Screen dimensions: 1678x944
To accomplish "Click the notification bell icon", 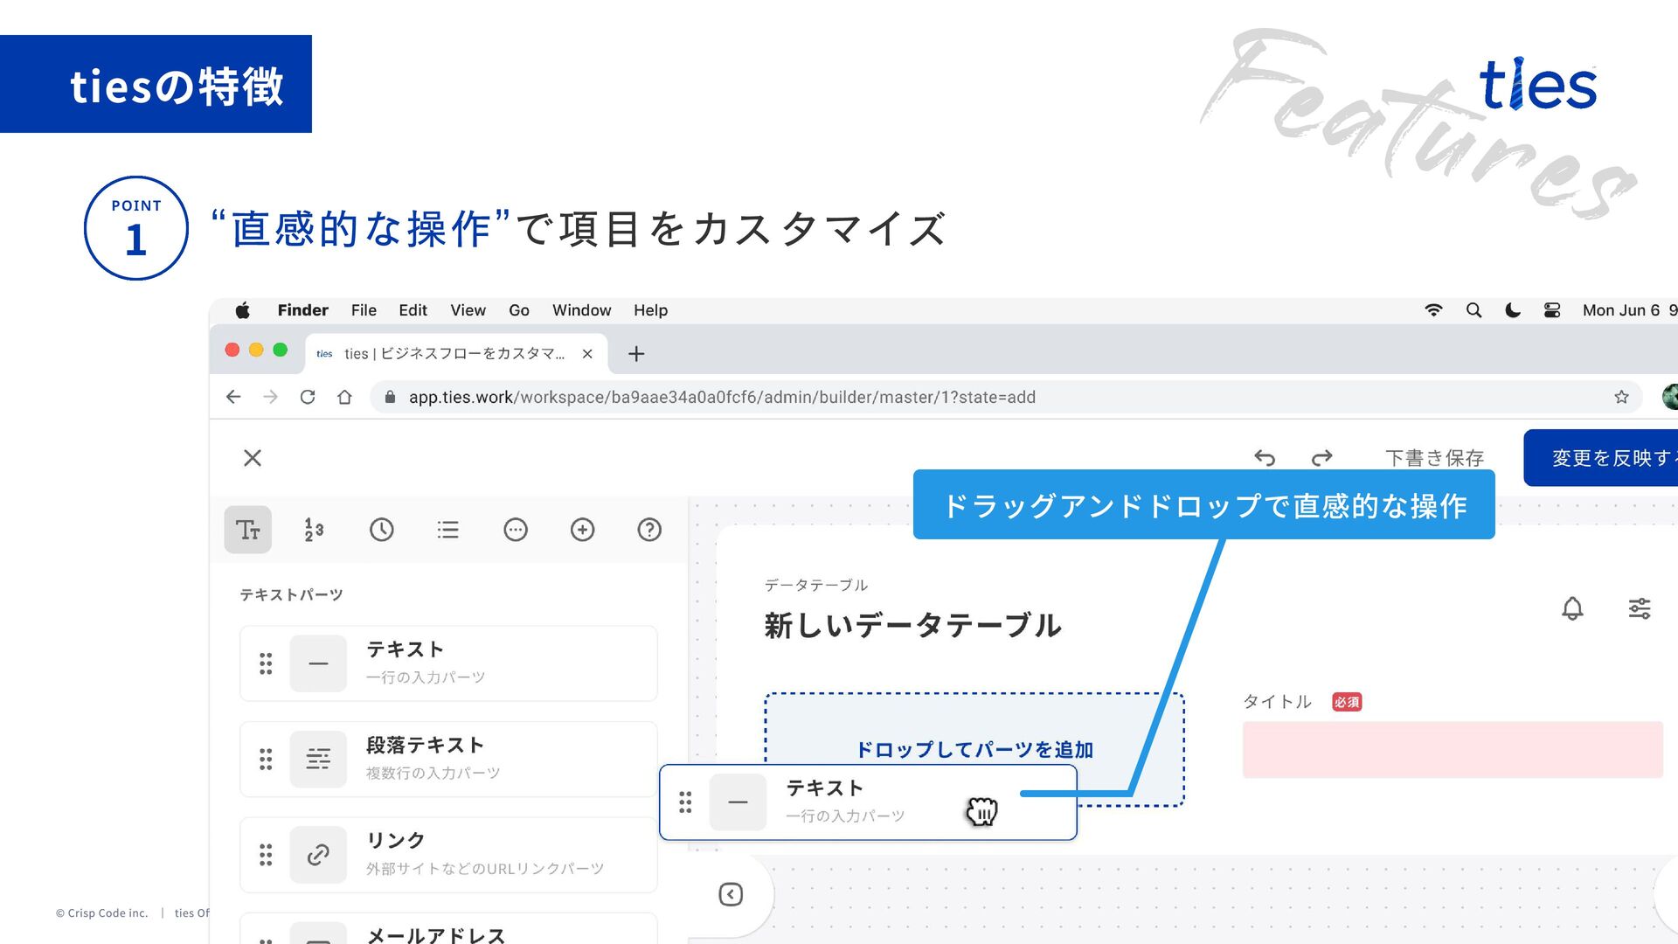I will (1572, 608).
